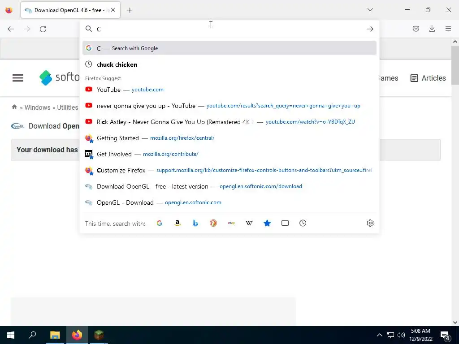Open 'OpenGL - Download' softonic suggestion
The height and width of the screenshot is (344, 459).
pos(229,202)
